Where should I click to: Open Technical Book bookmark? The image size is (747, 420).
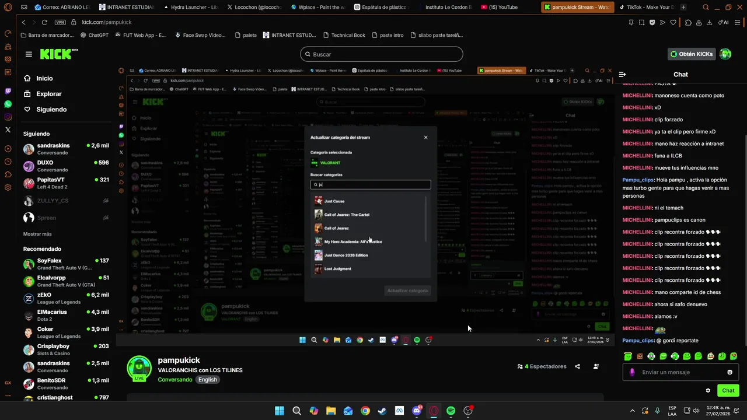pos(344,35)
